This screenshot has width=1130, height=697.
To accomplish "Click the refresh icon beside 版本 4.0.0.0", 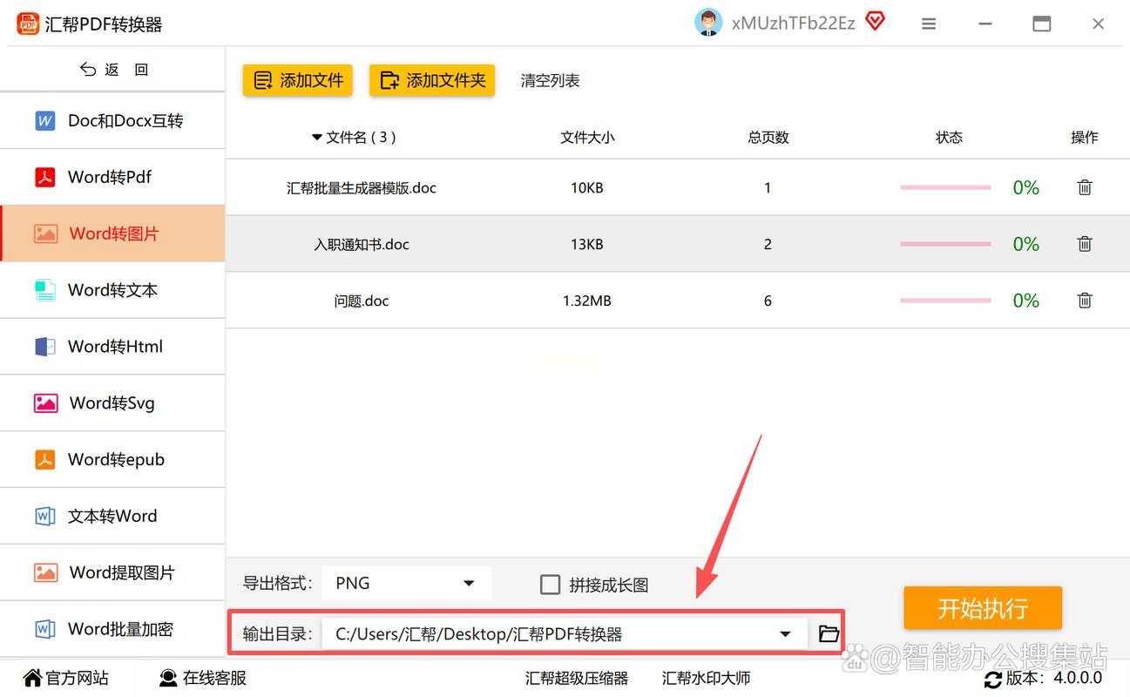I will [x=993, y=680].
